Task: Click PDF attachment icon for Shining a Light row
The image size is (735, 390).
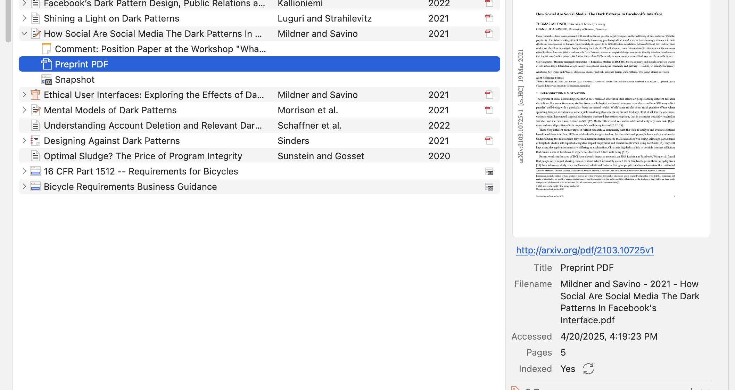Action: (489, 18)
